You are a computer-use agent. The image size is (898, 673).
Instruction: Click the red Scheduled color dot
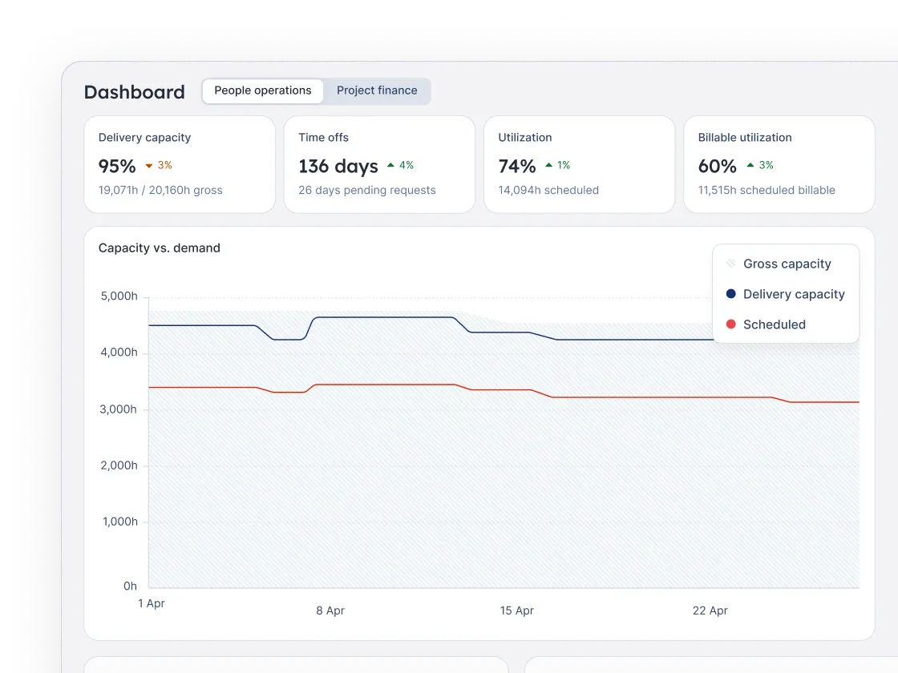(x=730, y=324)
